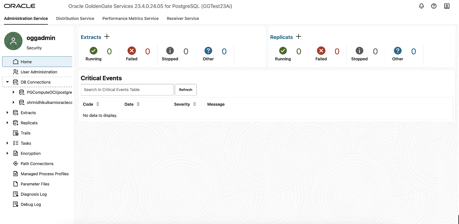The width and height of the screenshot is (459, 224).
Task: Click the Replicats Other question icon
Action: [398, 51]
